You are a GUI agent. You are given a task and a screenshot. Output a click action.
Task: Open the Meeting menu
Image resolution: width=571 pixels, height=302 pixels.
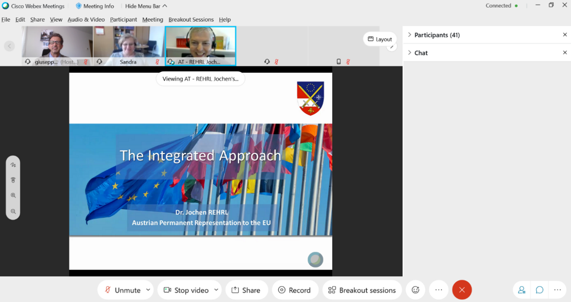pos(152,19)
